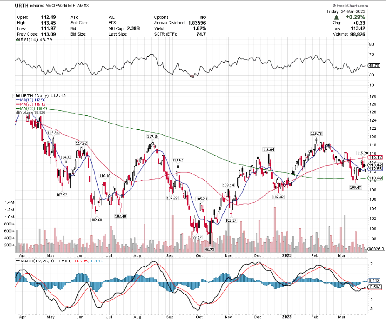
Task: Select the High value 113.45
Action: [48, 23]
